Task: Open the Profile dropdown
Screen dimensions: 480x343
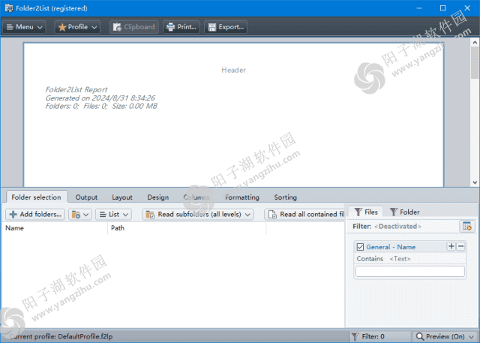Action: pos(77,27)
